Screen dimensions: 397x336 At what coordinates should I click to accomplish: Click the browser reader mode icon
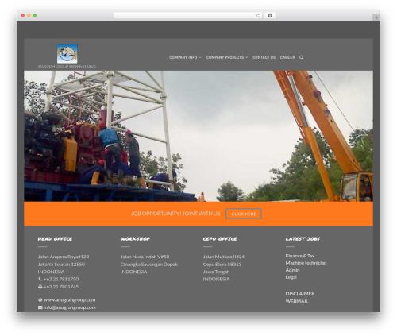coord(270,15)
